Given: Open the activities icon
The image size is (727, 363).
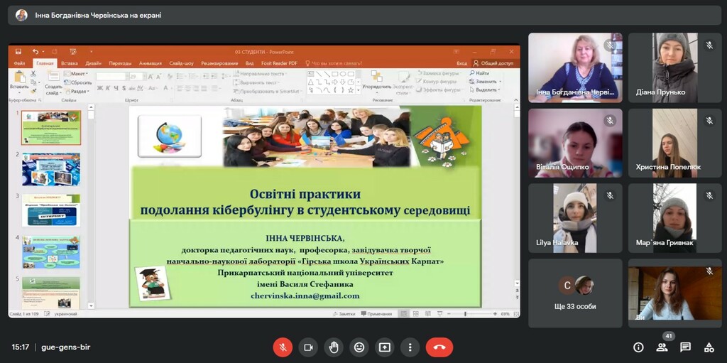Looking at the screenshot, I should (709, 347).
